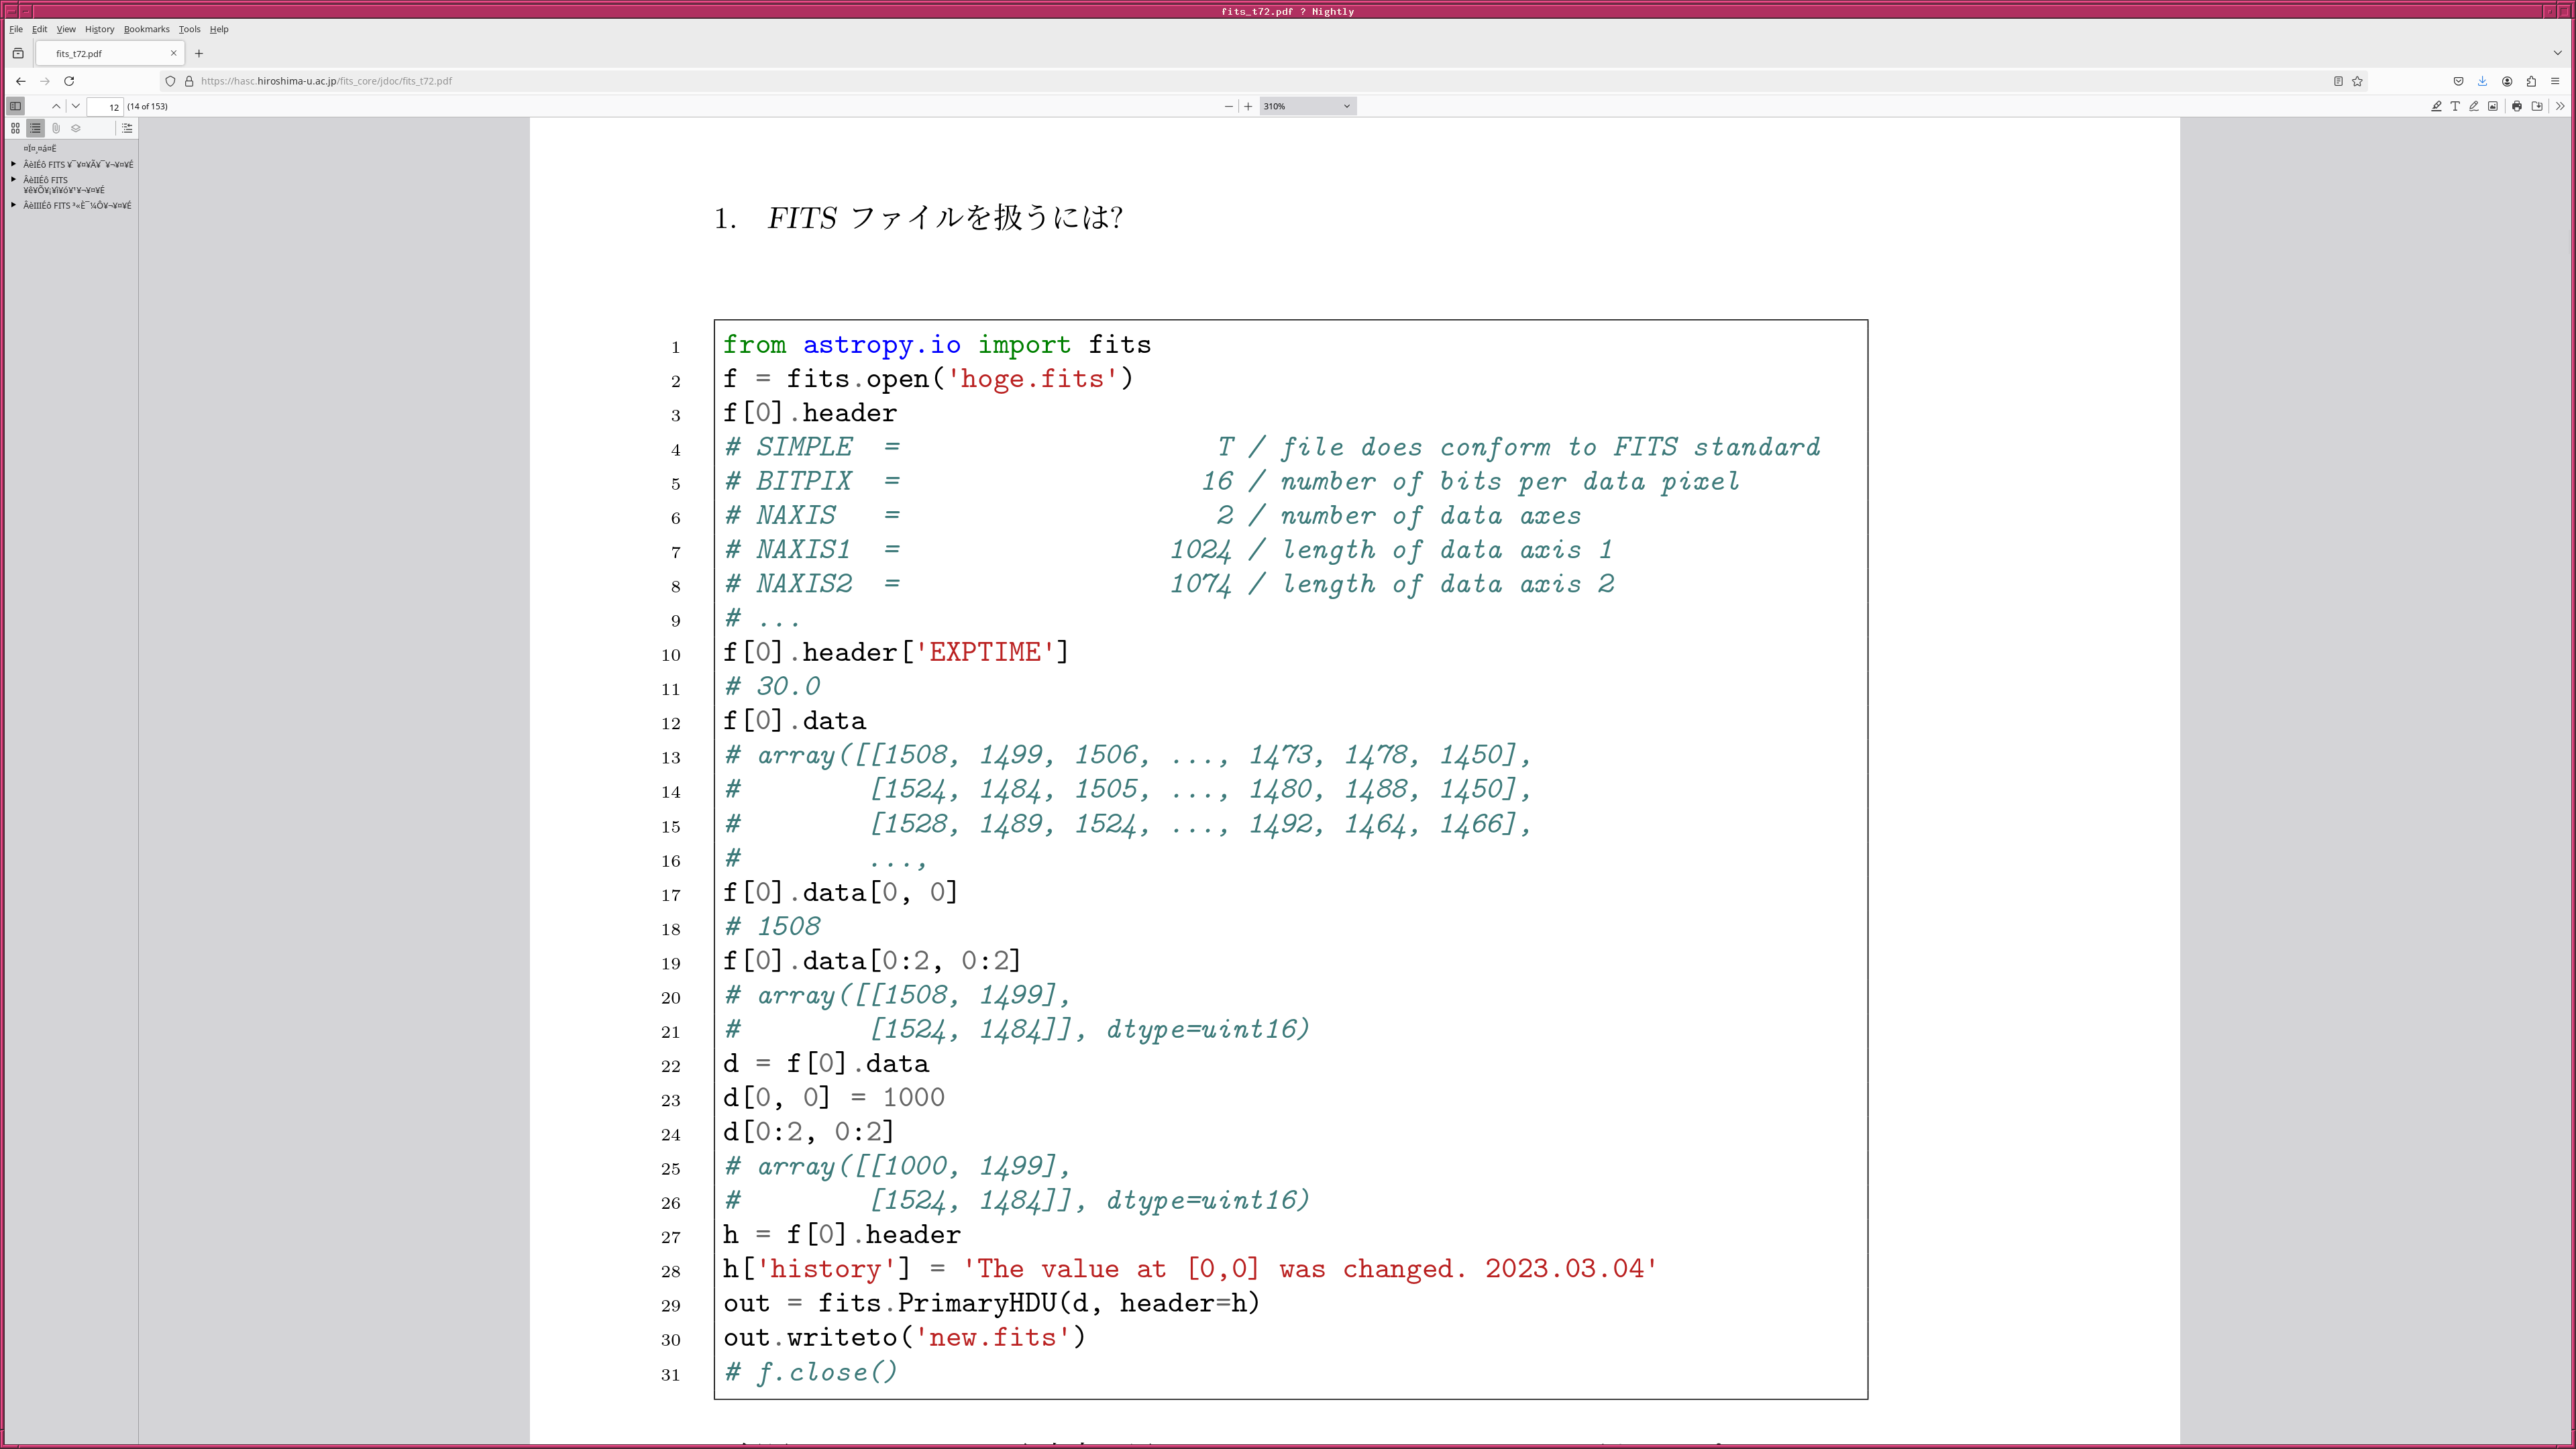Expand the third FITS outline entry
This screenshot has height=1449, width=2576.
pos(14,205)
